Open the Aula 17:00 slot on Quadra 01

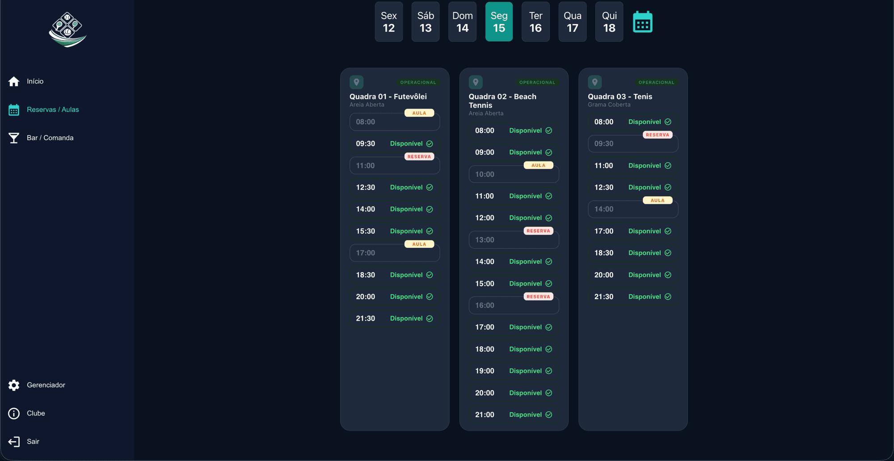click(395, 253)
